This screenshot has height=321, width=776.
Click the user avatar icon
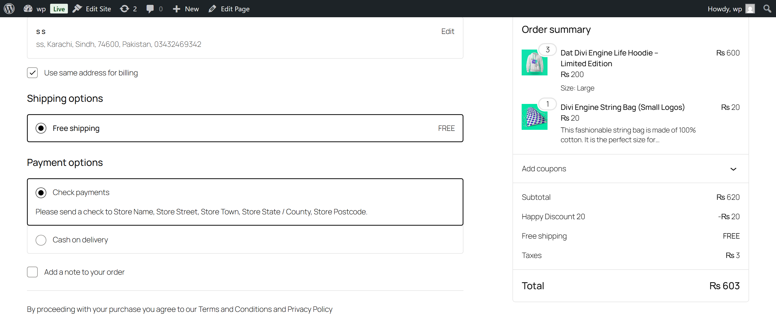point(750,8)
